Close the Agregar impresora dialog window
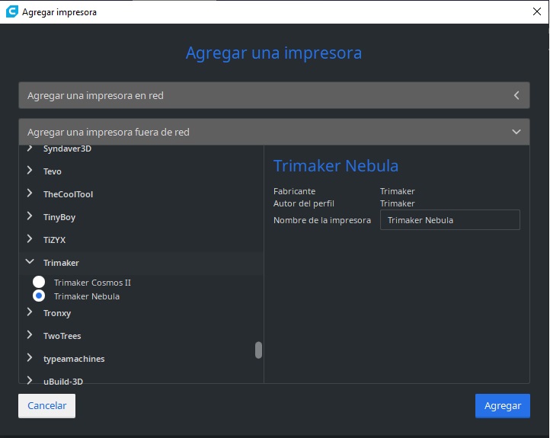This screenshot has width=550, height=438. [536, 12]
